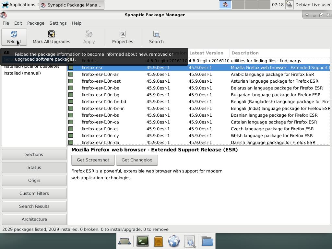Open the application finder magnifier dock icon

190,241
